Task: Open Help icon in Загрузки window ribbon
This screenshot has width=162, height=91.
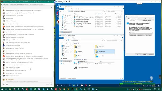Action: 123,9
